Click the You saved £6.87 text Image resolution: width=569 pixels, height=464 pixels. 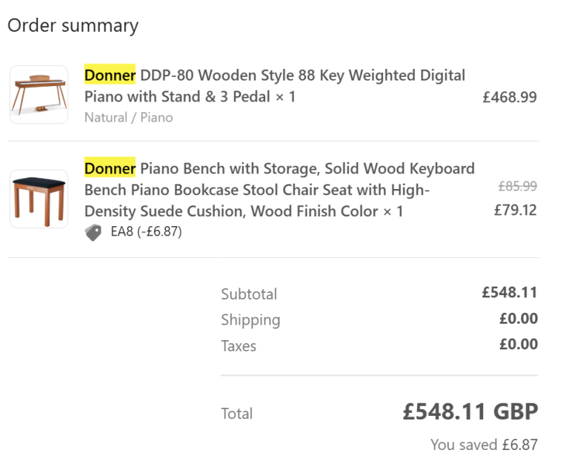point(484,445)
